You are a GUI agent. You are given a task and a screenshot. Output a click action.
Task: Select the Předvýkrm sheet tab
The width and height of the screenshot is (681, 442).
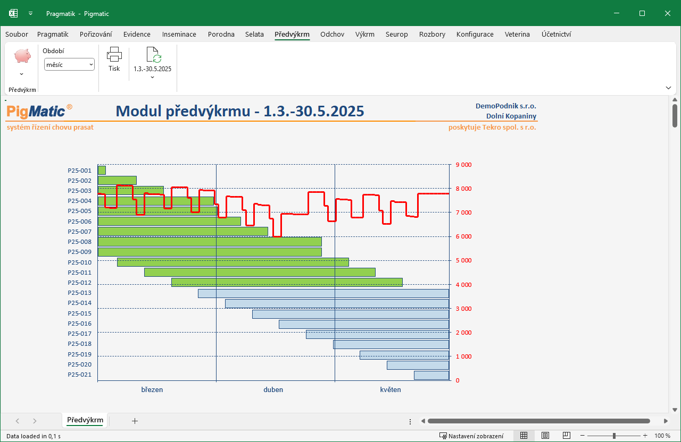click(85, 420)
